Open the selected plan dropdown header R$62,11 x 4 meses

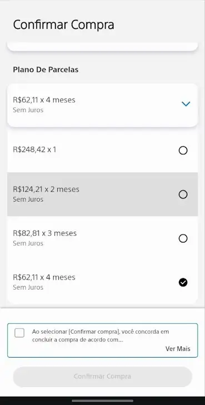point(102,105)
